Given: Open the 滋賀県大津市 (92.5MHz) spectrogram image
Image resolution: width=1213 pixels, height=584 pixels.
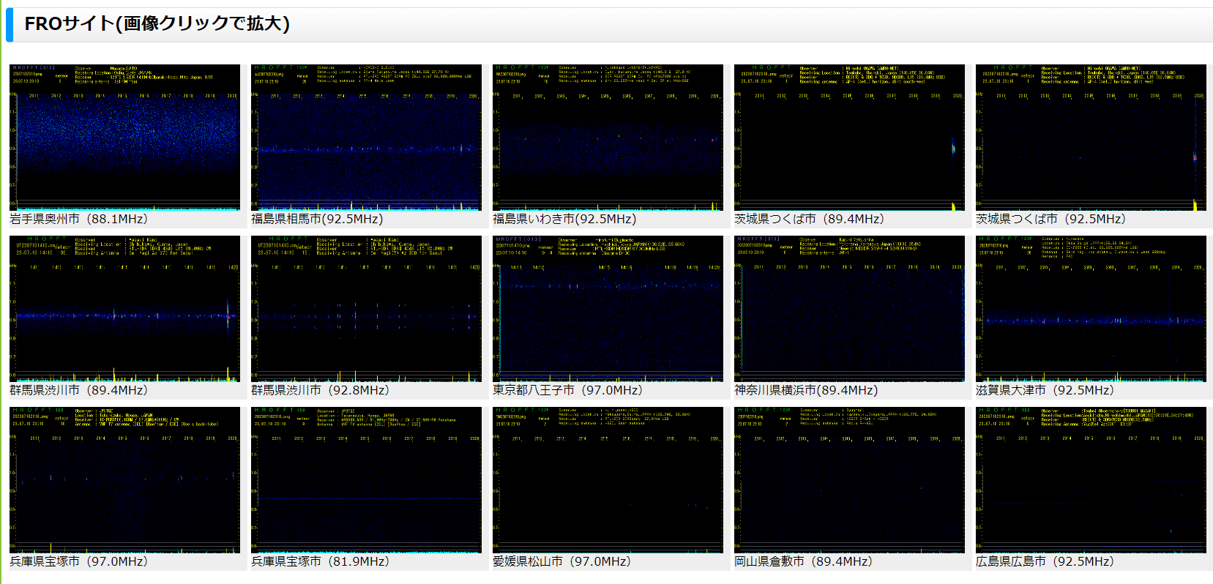Looking at the screenshot, I should (x=1091, y=309).
